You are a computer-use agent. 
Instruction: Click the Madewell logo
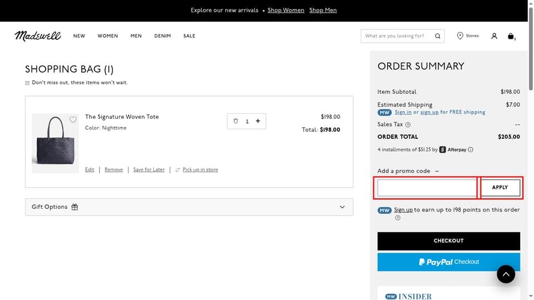(38, 36)
